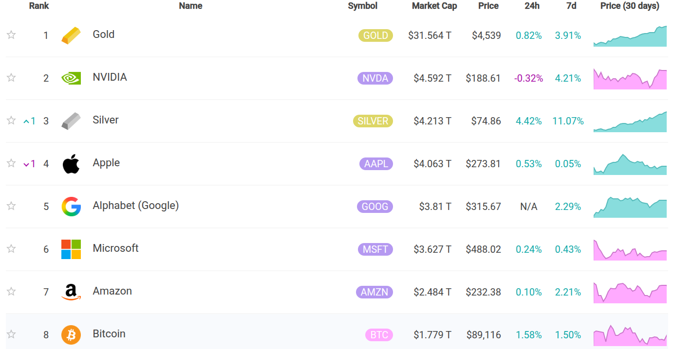Click the Google logo next to Alphabet
The width and height of the screenshot is (674, 349).
[x=71, y=206]
